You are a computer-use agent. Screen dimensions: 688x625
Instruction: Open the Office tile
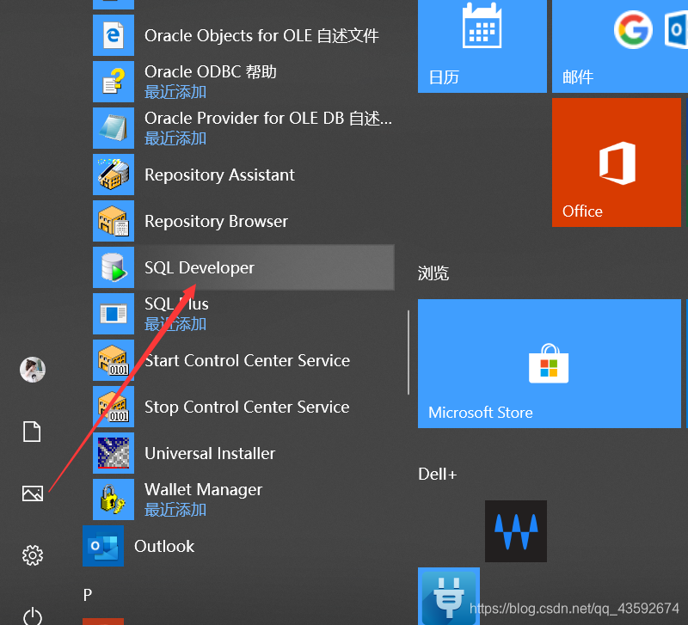coord(617,162)
